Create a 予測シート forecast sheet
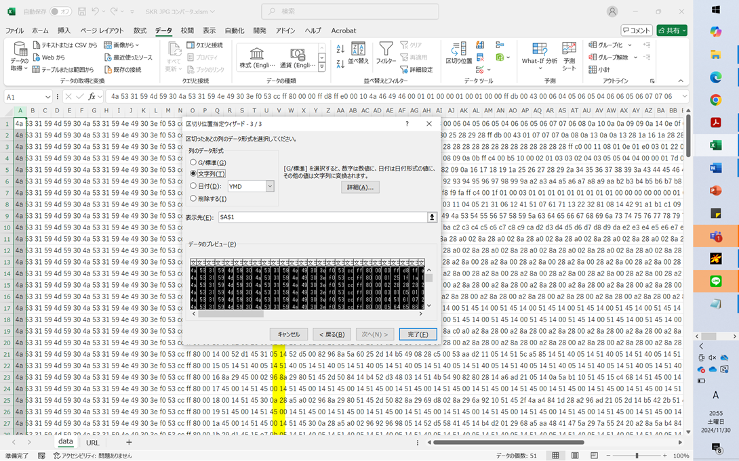 pos(569,56)
